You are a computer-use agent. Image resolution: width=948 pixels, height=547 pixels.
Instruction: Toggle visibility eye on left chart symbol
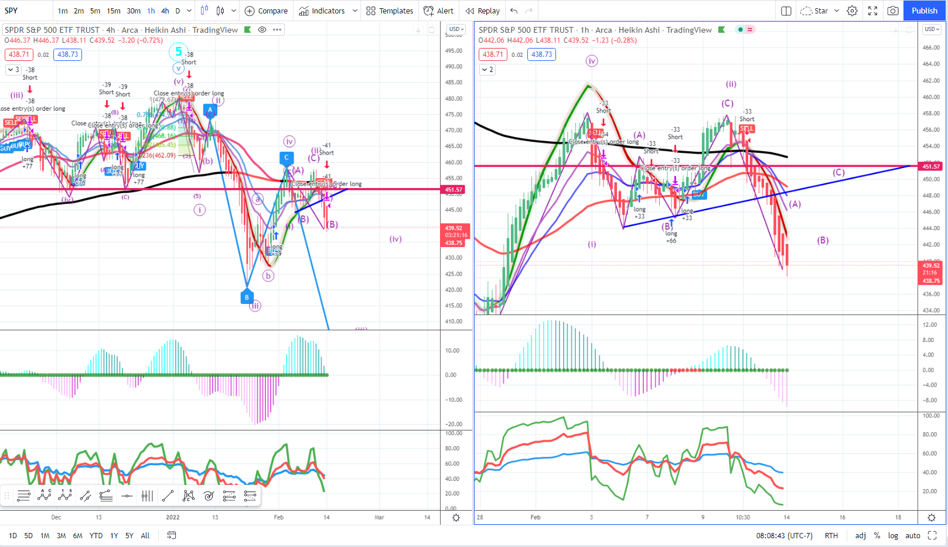(x=262, y=30)
